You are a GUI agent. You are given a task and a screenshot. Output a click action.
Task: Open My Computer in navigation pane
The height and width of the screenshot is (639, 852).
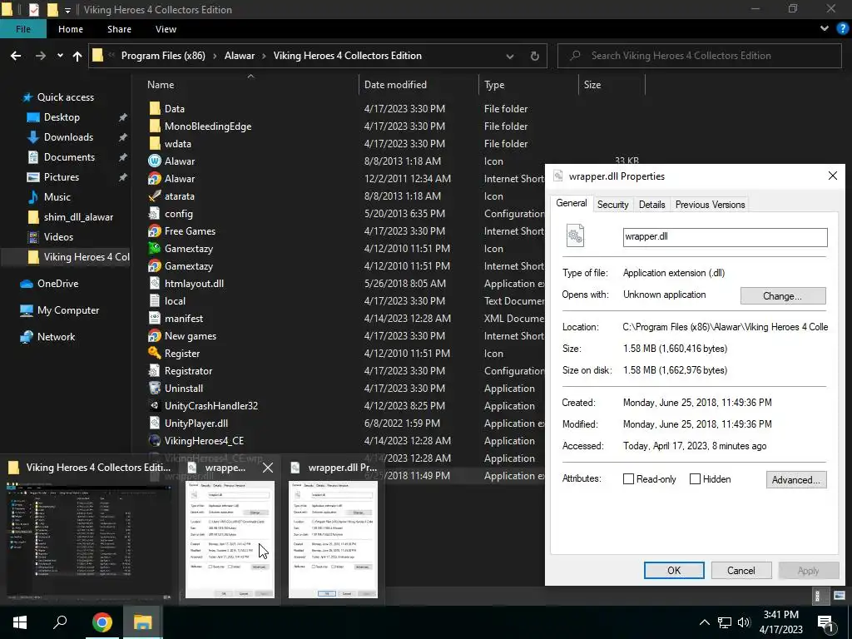(68, 310)
